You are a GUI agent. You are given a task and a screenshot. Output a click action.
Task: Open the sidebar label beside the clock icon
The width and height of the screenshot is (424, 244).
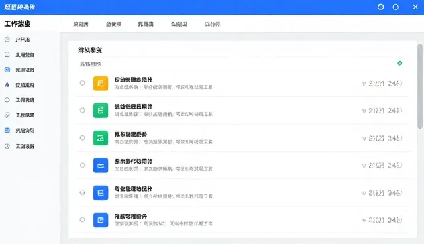pos(25,146)
